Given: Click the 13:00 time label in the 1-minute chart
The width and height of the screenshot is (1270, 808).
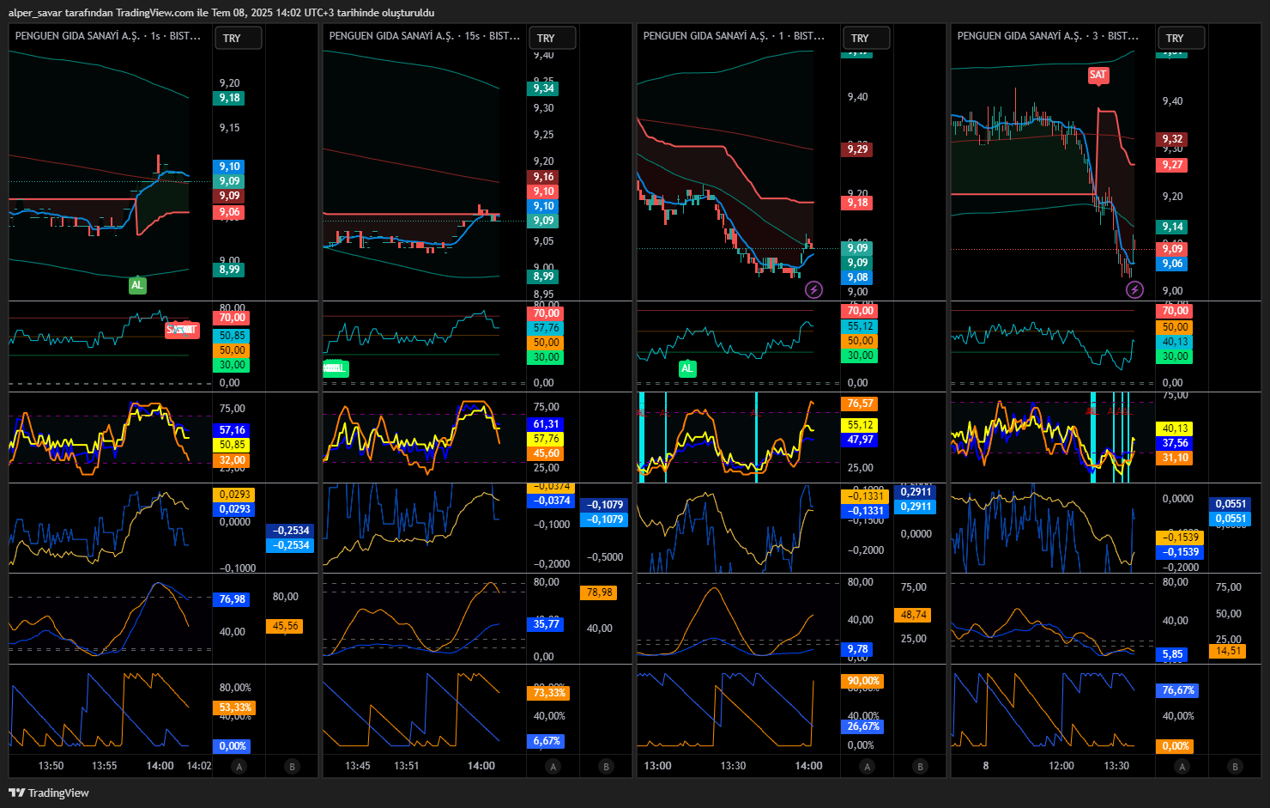Looking at the screenshot, I should click(657, 766).
